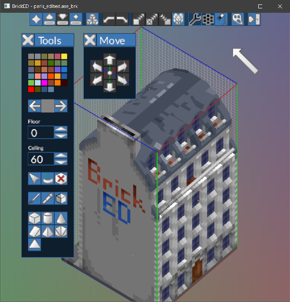
Task: Click the Move upper-left arrow
Action: coord(97,66)
